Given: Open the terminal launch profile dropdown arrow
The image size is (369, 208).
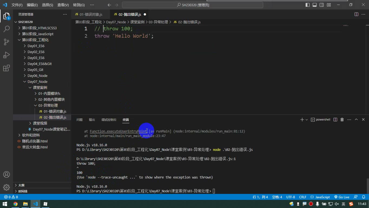Looking at the screenshot, I should [x=307, y=119].
